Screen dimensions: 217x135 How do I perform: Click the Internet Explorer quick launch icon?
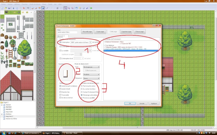click(x=15, y=133)
